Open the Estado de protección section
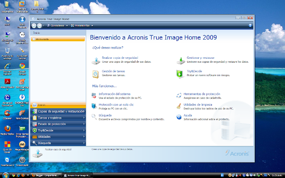285x178 pixels. pyautogui.click(x=58, y=124)
